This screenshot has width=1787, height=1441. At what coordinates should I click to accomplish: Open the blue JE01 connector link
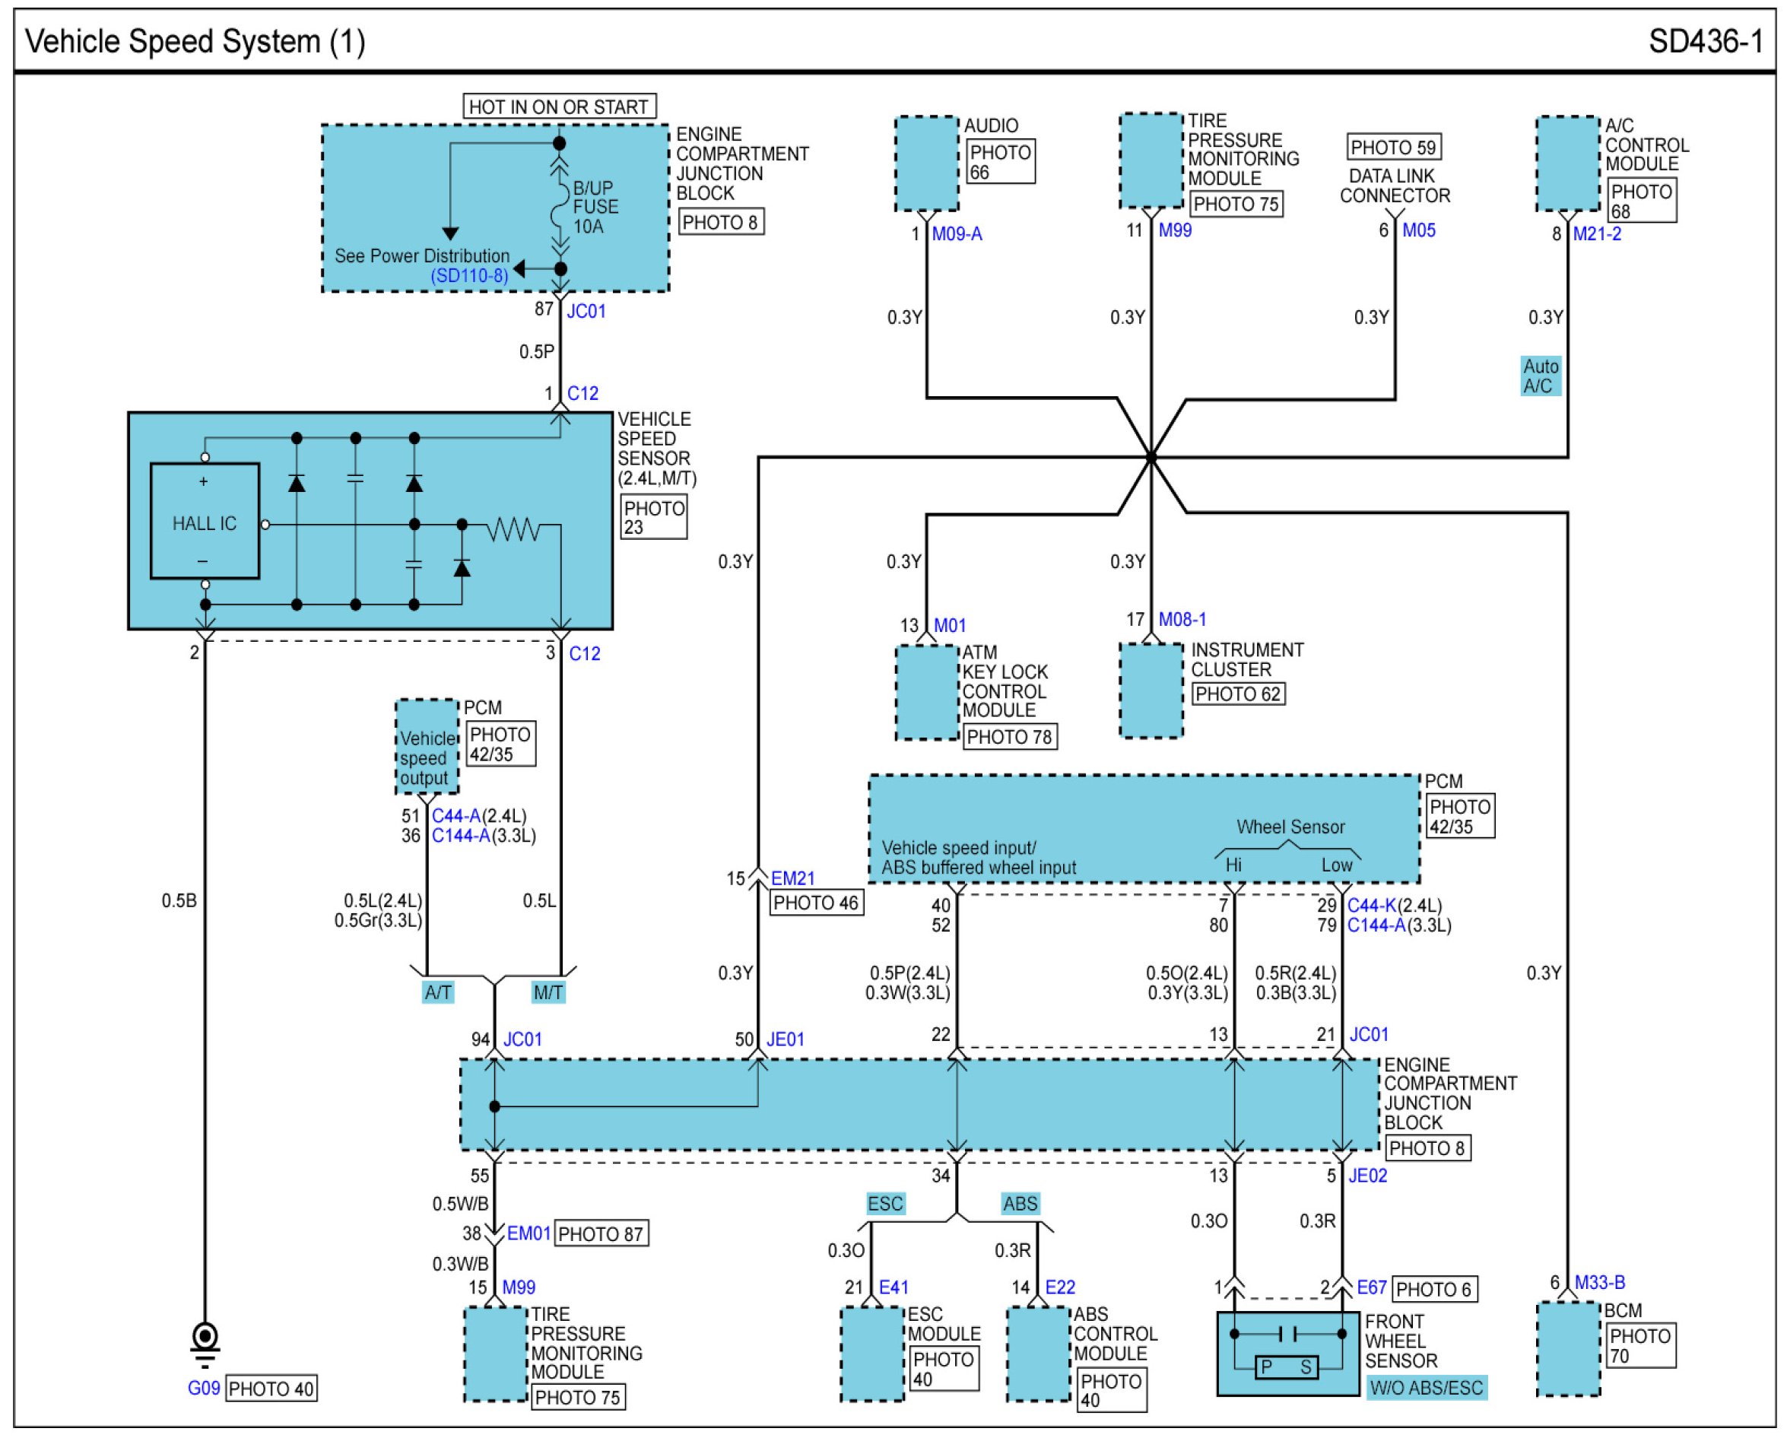coord(786,1039)
